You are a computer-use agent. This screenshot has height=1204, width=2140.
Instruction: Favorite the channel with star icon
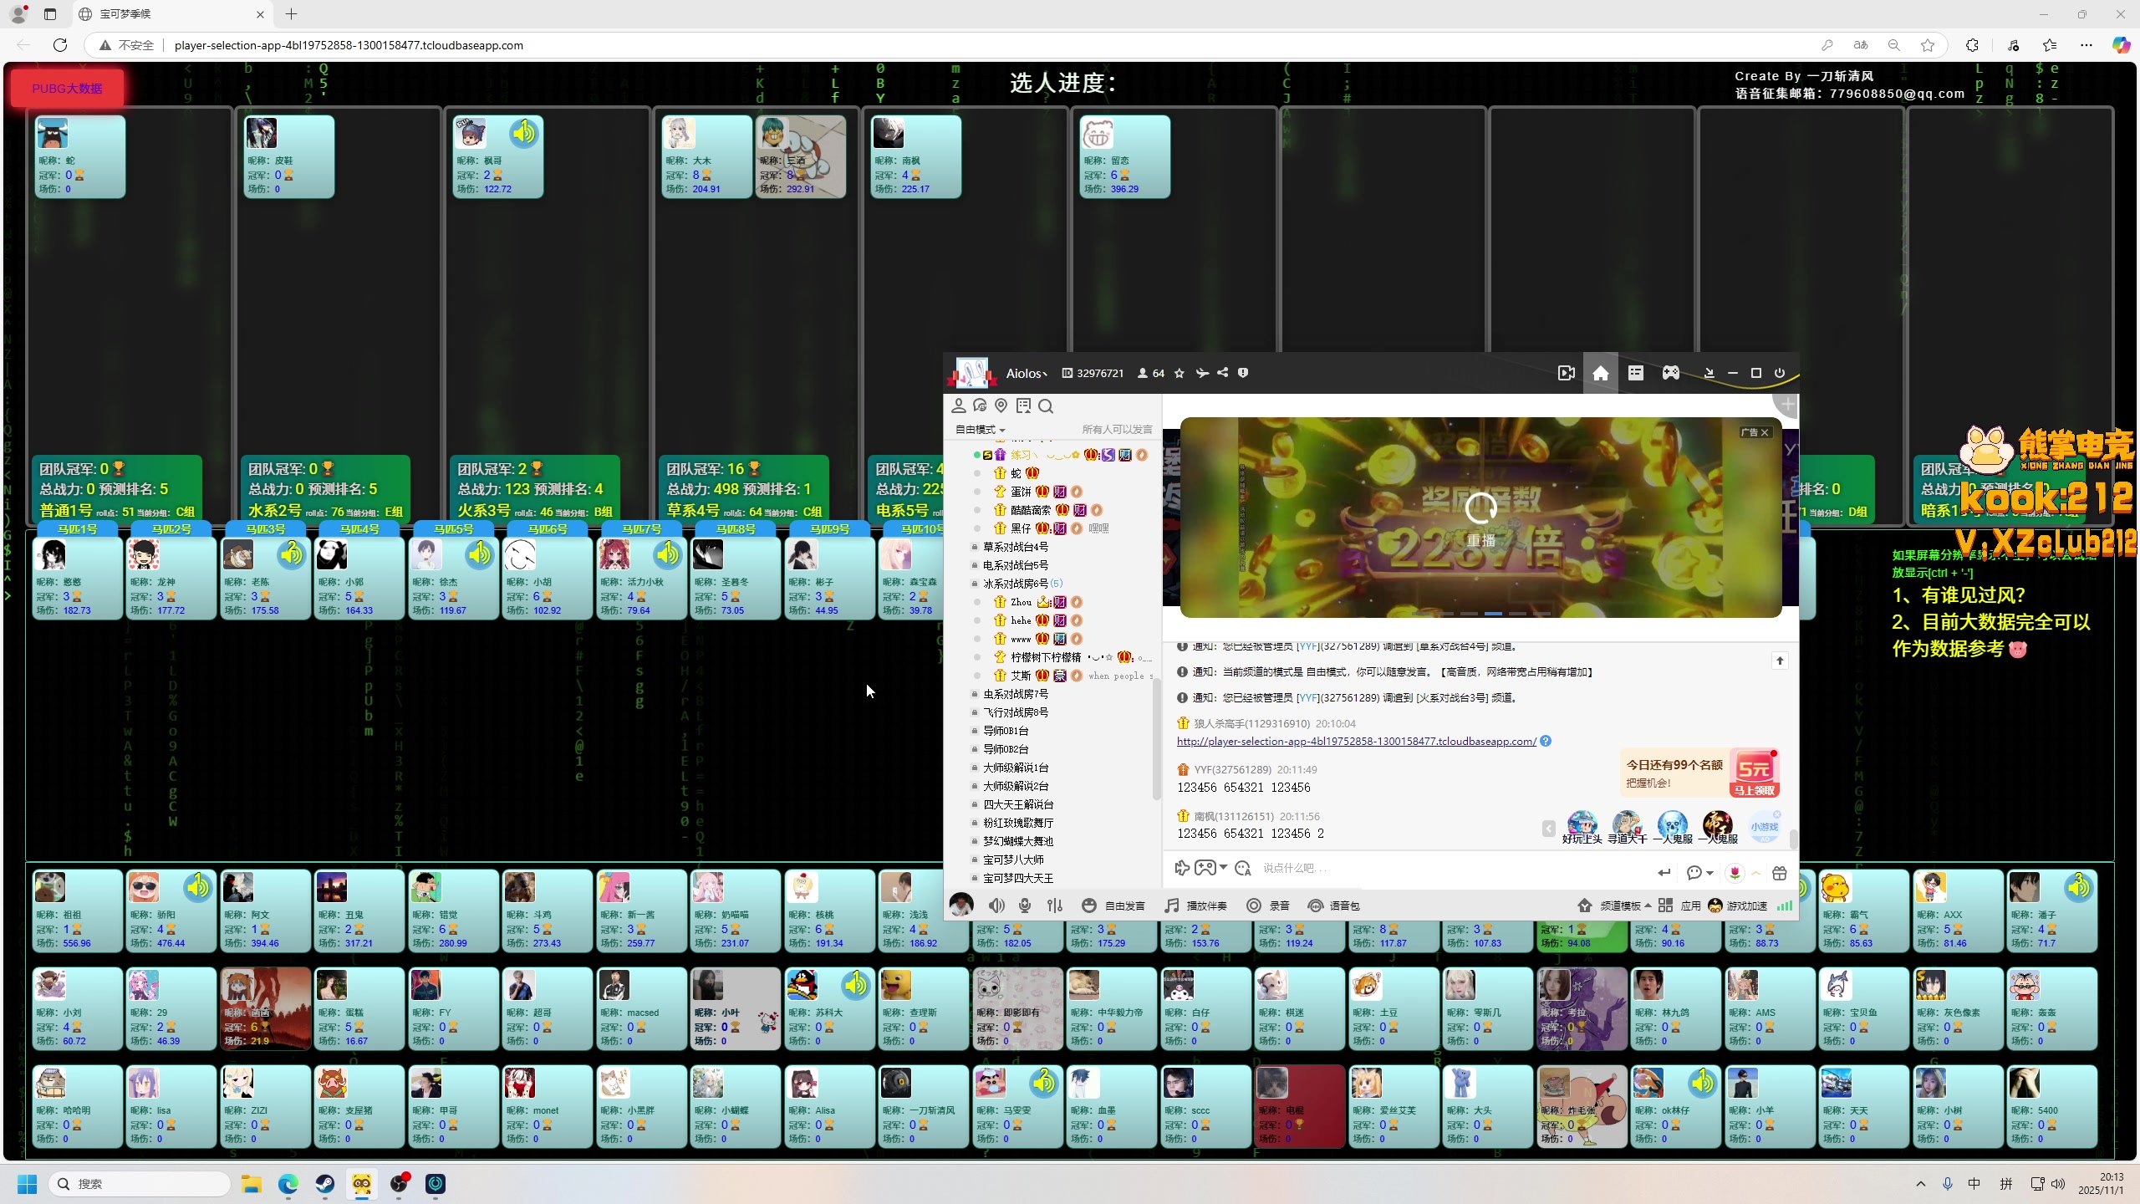[x=1180, y=373]
